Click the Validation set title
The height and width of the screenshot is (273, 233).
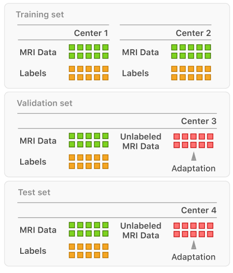44,103
